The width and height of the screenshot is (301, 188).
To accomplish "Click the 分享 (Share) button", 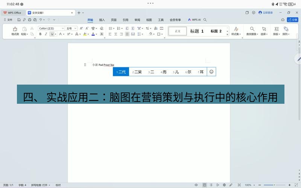I will [293, 20].
